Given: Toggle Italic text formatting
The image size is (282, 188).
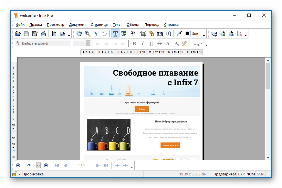Looking at the screenshot, I should [x=142, y=43].
